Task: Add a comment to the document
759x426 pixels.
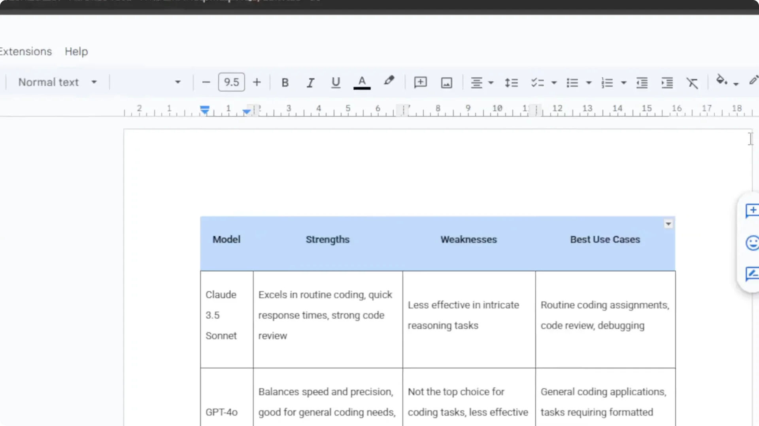Action: 420,82
